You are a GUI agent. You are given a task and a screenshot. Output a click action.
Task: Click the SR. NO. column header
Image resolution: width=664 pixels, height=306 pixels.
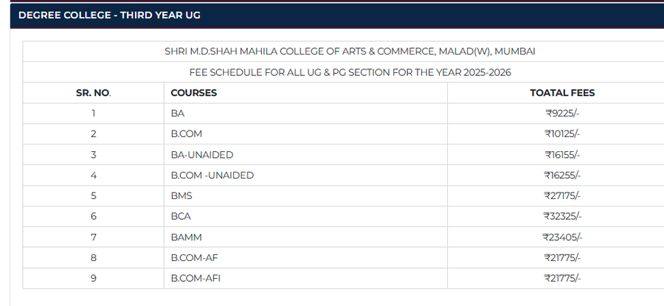(x=93, y=93)
